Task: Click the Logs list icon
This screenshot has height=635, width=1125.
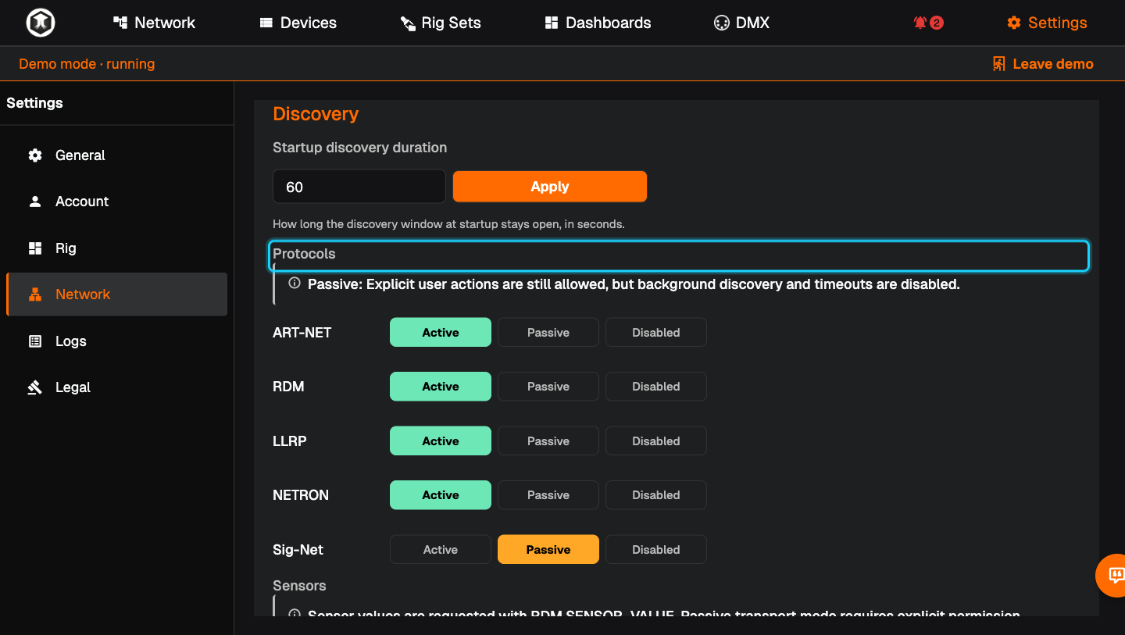Action: point(35,341)
